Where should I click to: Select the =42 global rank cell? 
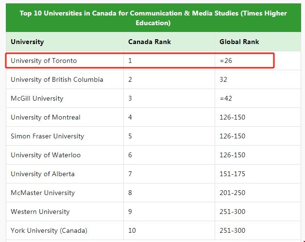coord(226,98)
